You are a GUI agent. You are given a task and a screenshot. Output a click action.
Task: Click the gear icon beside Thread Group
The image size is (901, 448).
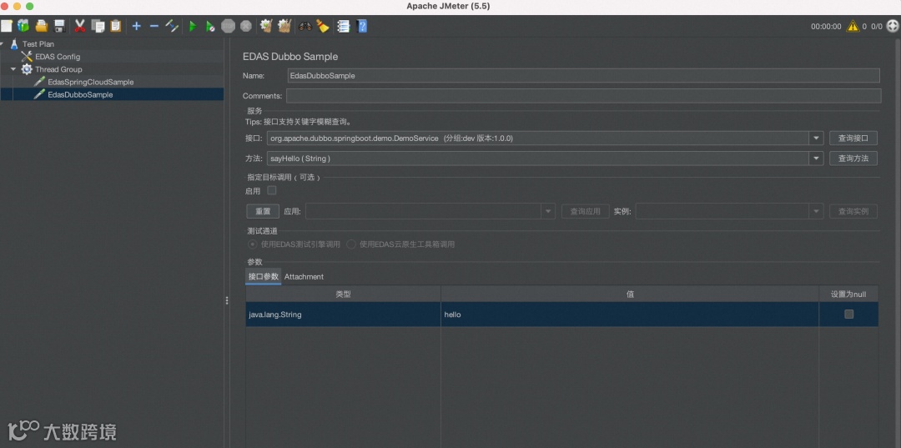(27, 69)
